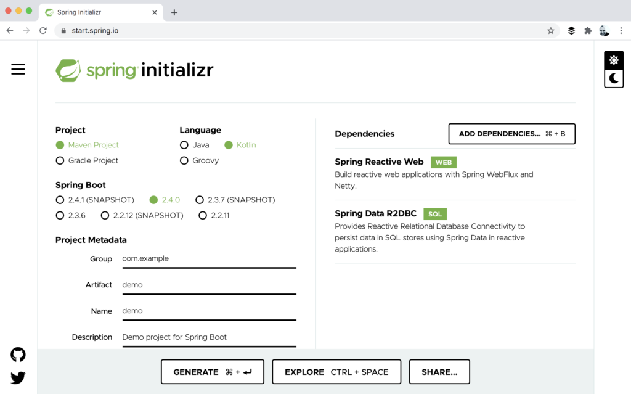Click the Name input field
Image resolution: width=631 pixels, height=394 pixels.
(210, 311)
